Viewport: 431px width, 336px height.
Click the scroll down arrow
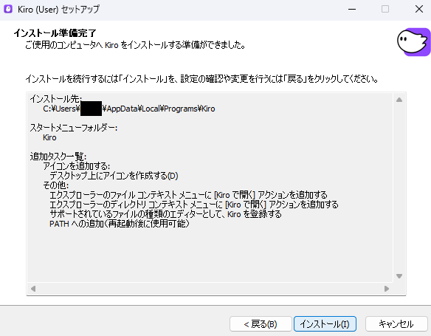399,275
